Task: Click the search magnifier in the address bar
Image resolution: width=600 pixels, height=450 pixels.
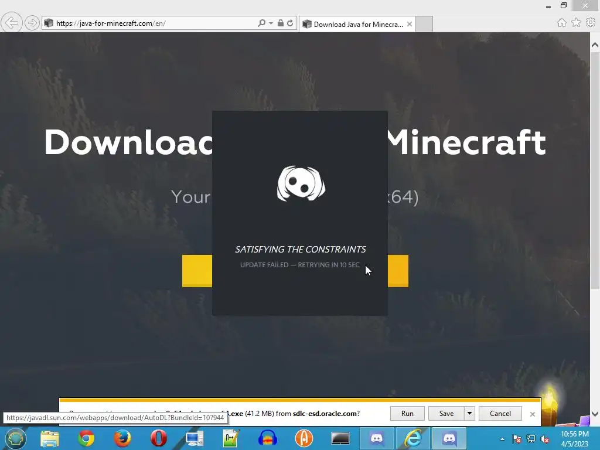Action: pyautogui.click(x=261, y=23)
